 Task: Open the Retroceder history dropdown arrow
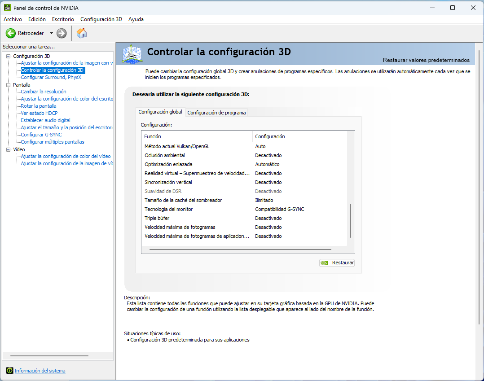click(51, 33)
